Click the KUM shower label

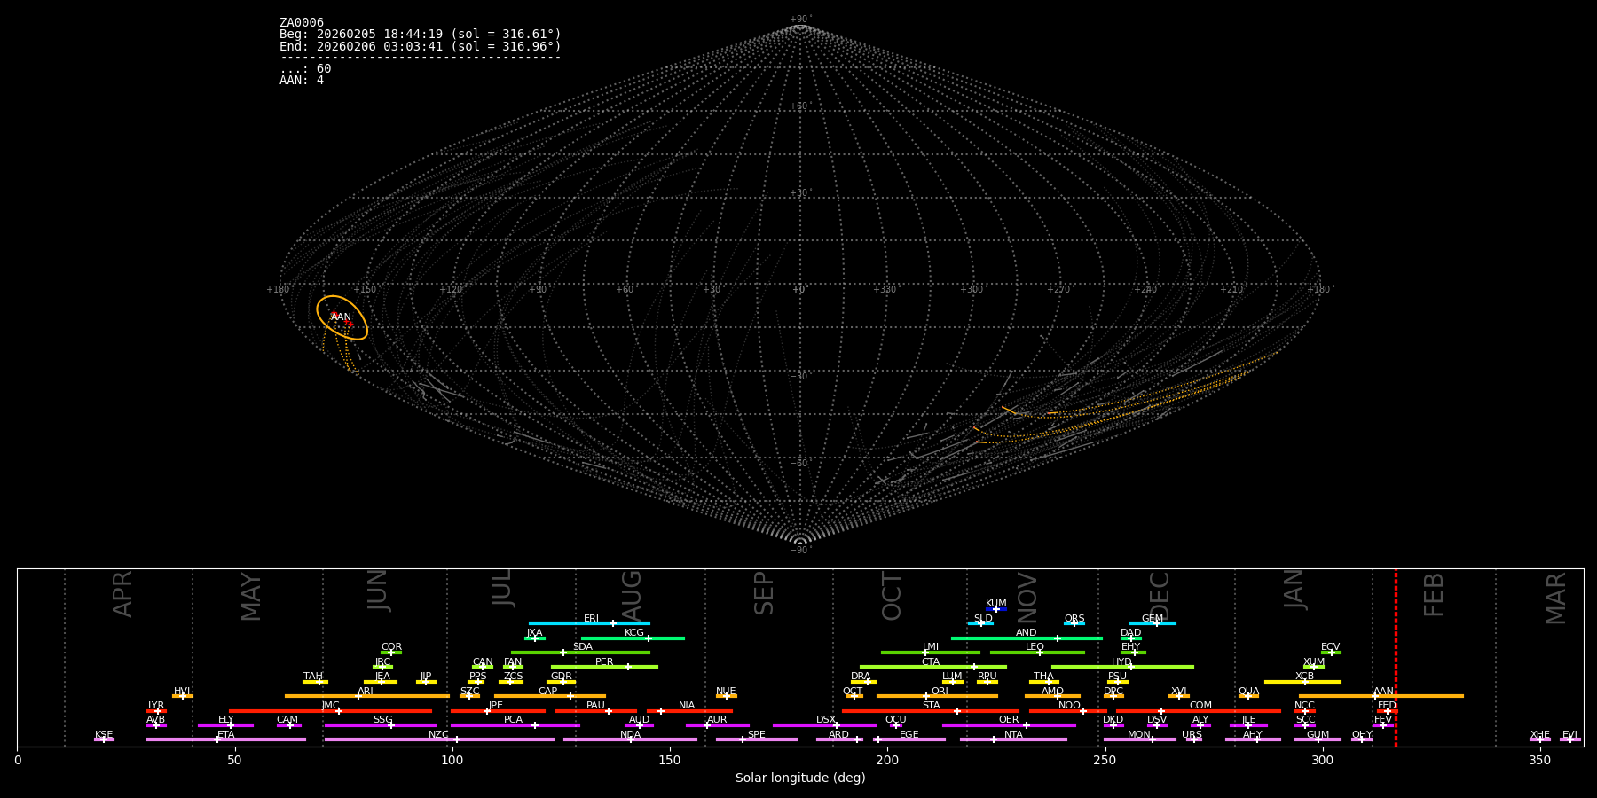point(996,604)
